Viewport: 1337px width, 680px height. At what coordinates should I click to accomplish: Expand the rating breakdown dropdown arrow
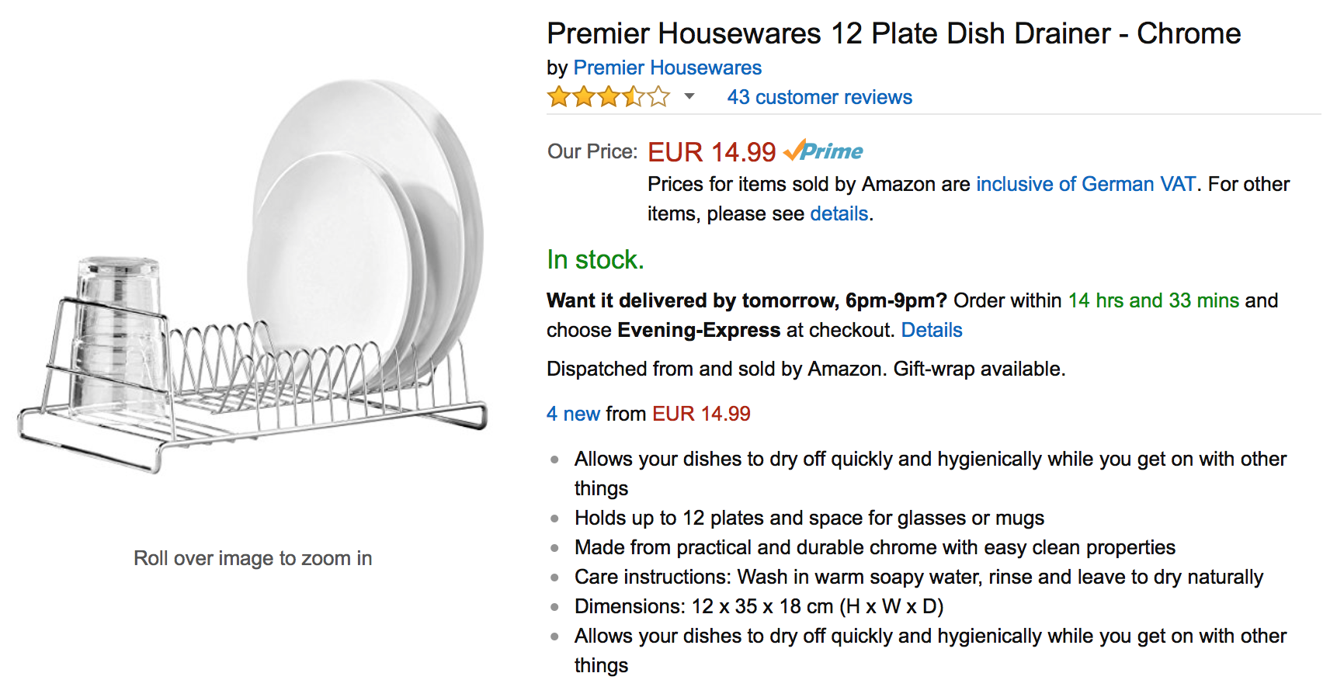689,97
